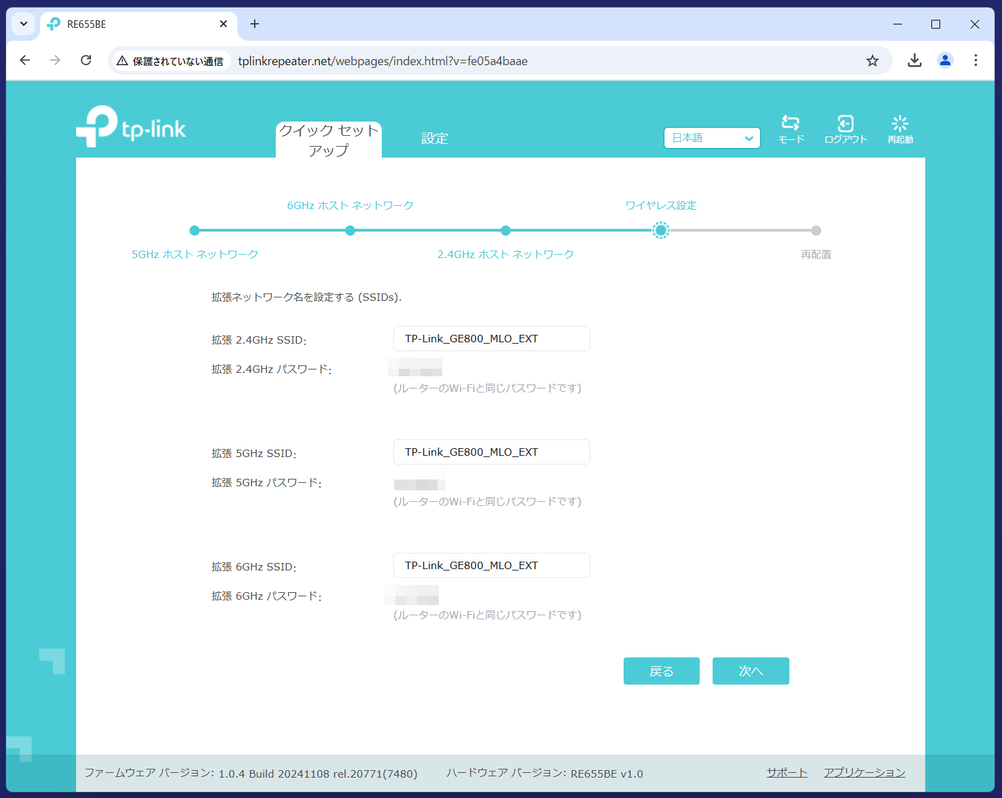Switch to the 設定 tab
This screenshot has width=1002, height=798.
click(x=435, y=139)
